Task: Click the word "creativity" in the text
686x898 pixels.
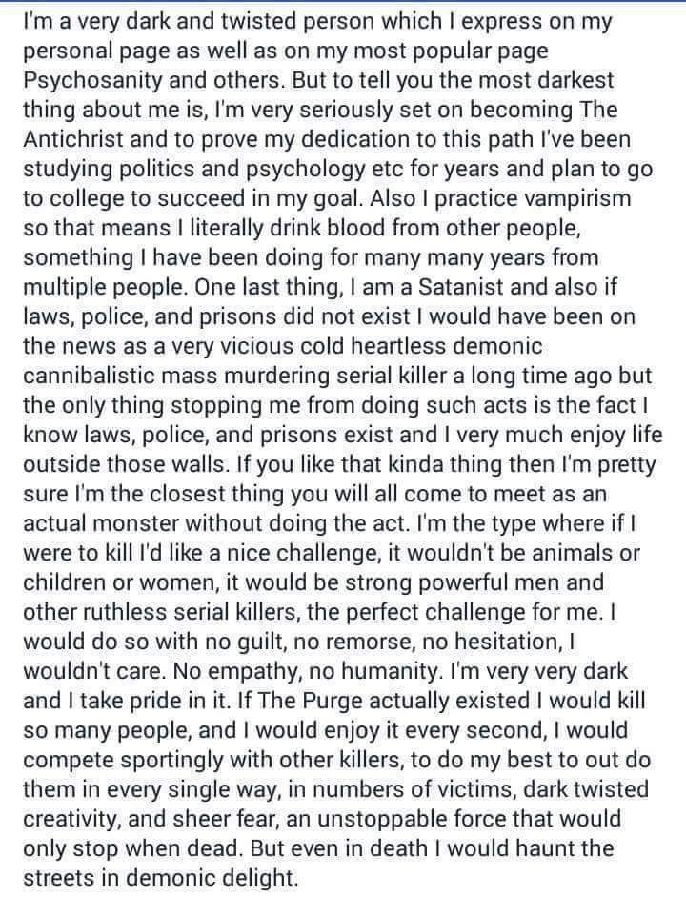Action: [x=71, y=819]
